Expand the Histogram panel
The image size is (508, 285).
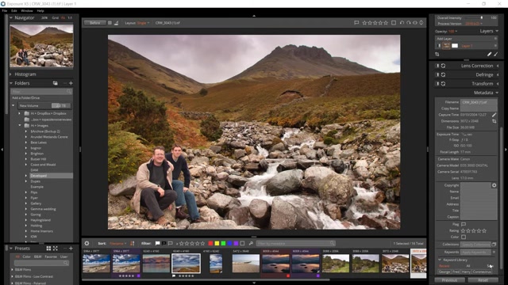point(11,74)
